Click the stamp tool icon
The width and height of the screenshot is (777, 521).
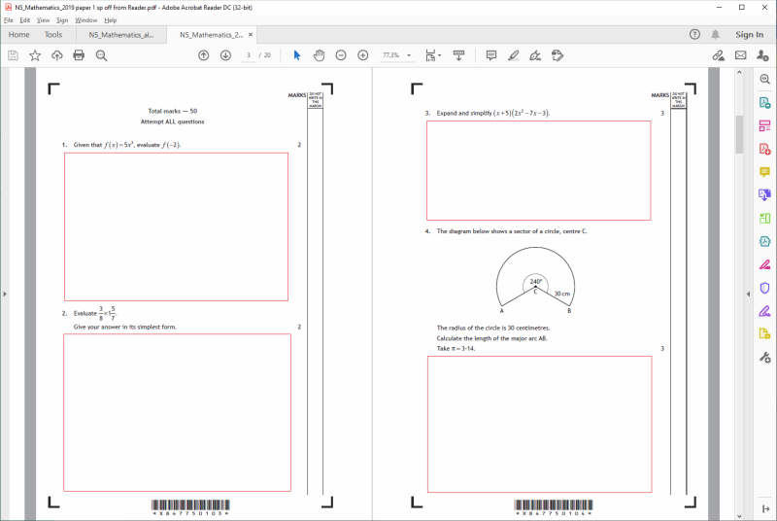[x=557, y=55]
